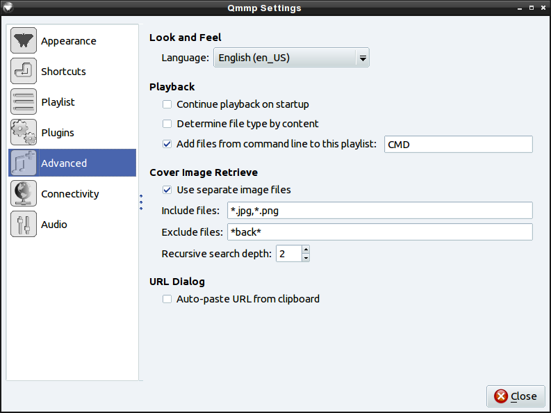Open the Language dropdown

[x=291, y=58]
